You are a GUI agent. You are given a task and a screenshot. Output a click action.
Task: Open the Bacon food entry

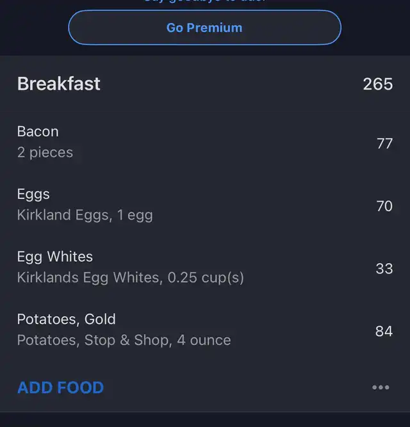pos(38,131)
